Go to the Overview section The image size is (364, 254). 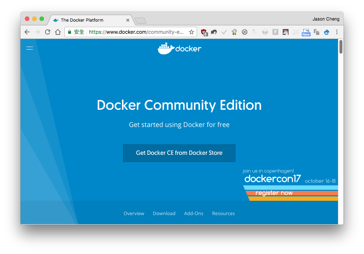(x=134, y=213)
